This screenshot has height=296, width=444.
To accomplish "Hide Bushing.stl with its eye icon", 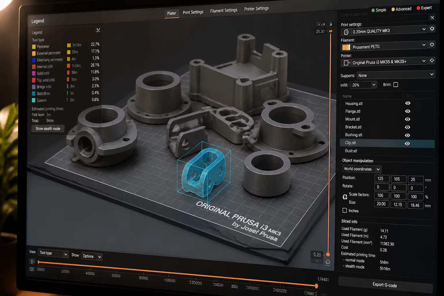I will coord(408,135).
